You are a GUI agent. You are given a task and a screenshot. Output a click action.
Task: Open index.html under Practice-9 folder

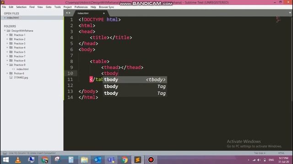click(22, 69)
